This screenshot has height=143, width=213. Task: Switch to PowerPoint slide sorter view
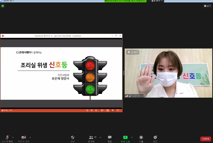pos(108,110)
